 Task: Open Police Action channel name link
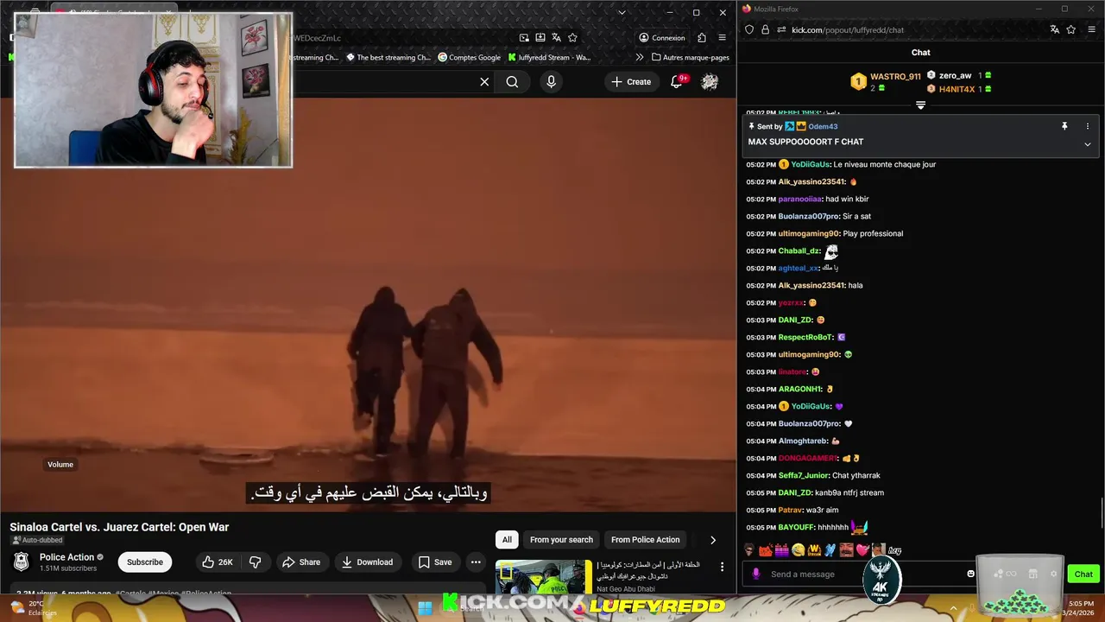coord(66,557)
